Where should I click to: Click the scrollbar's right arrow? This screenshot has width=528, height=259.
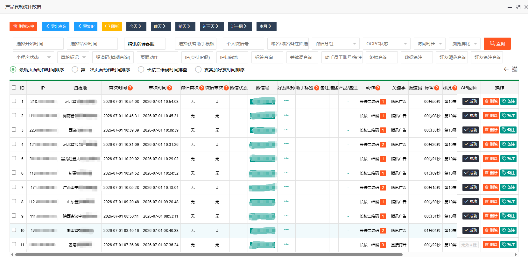click(x=516, y=255)
